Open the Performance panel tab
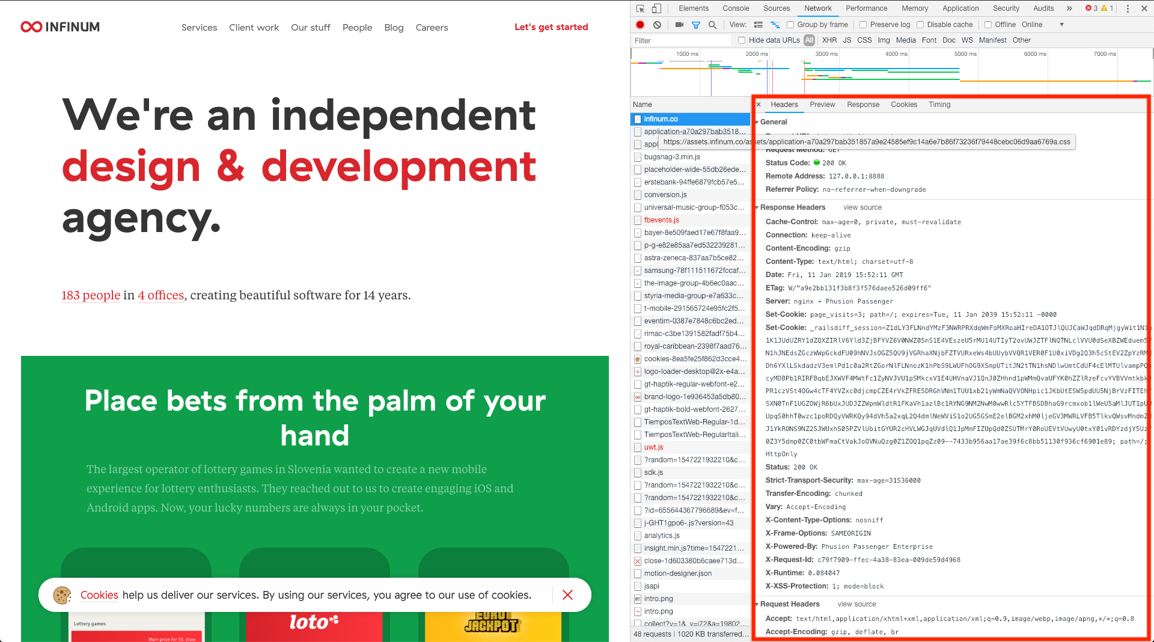This screenshot has height=642, width=1154. point(866,8)
